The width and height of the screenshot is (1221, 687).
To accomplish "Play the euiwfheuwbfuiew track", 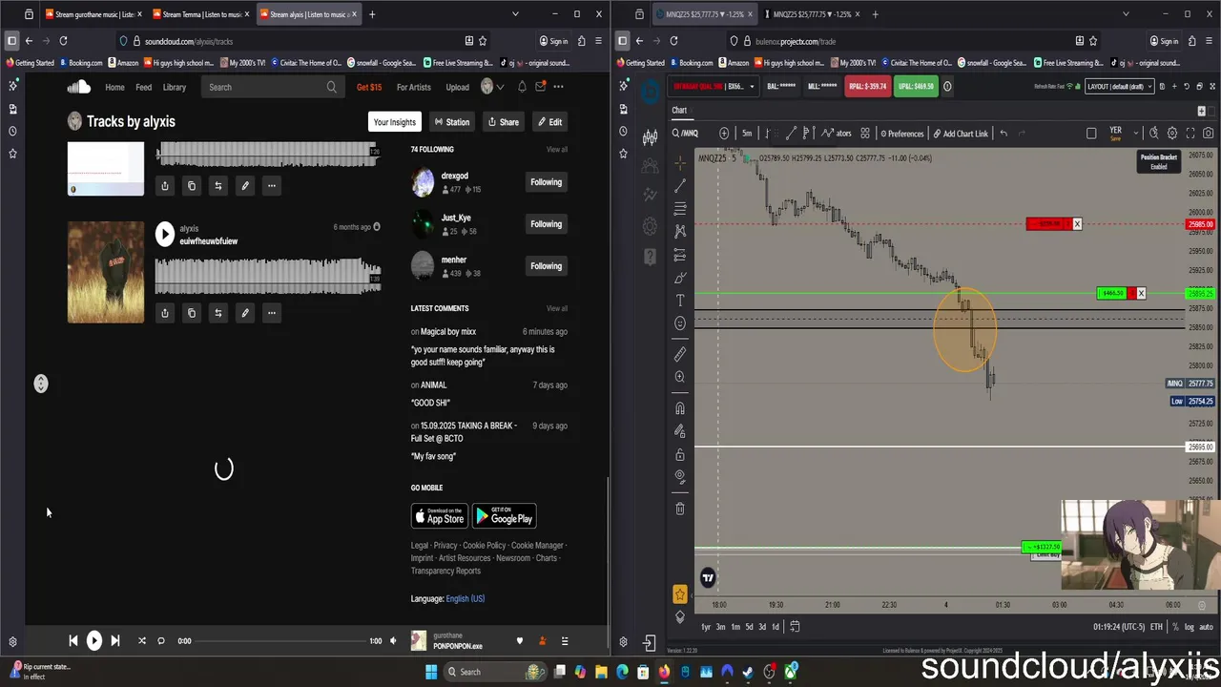I will point(165,234).
